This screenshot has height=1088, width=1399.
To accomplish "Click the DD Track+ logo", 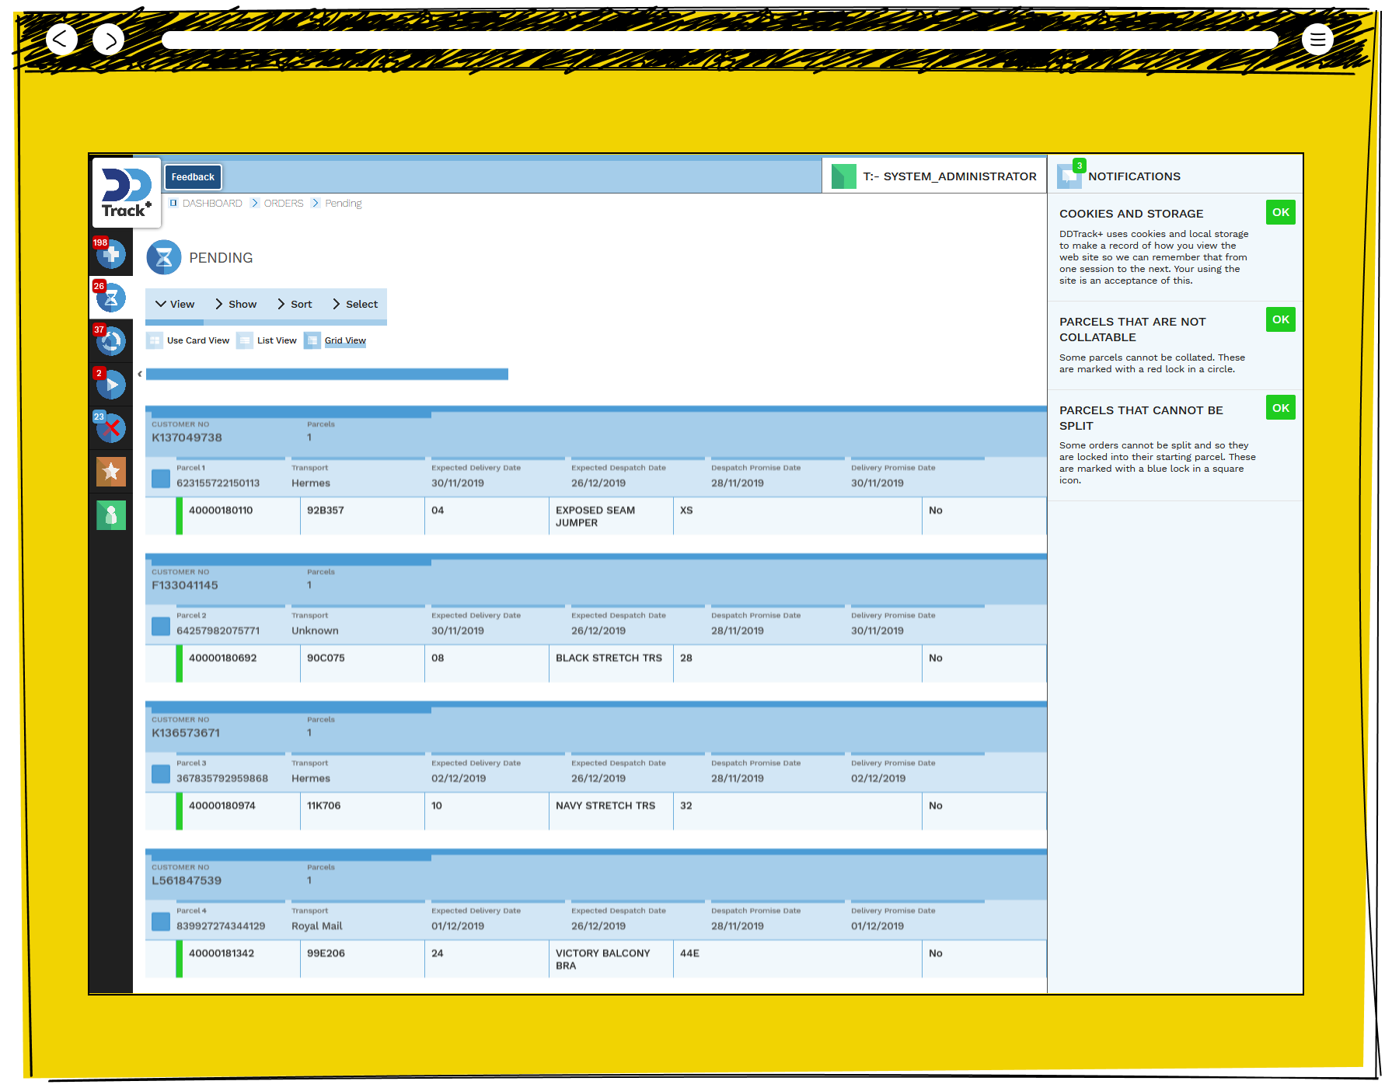I will [127, 193].
